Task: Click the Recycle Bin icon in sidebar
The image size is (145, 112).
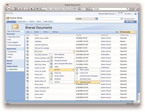Action: click(8, 70)
